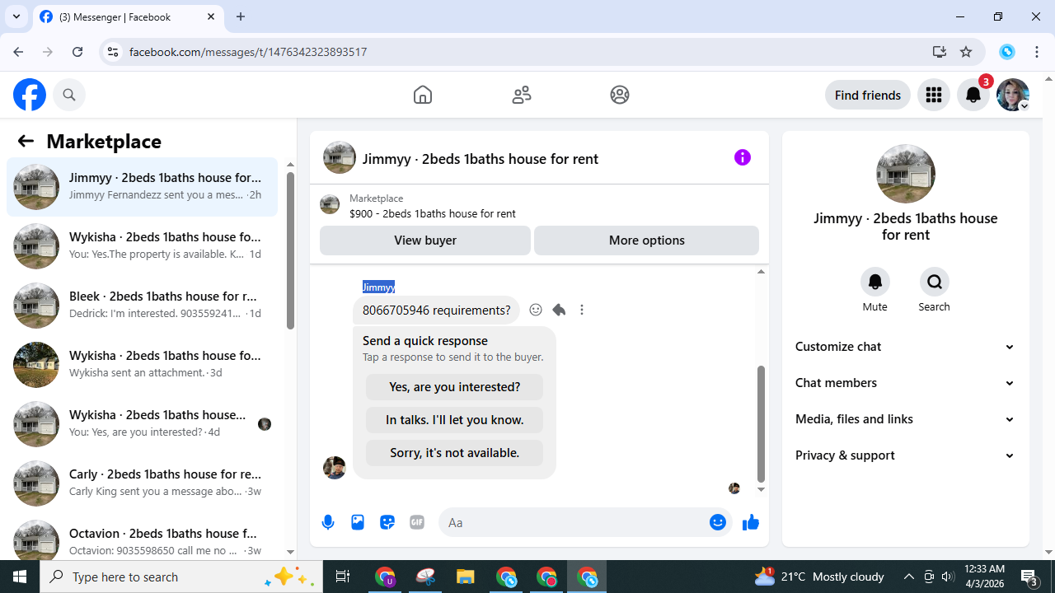Image resolution: width=1055 pixels, height=593 pixels.
Task: Open a new browser tab
Action: pos(241,16)
